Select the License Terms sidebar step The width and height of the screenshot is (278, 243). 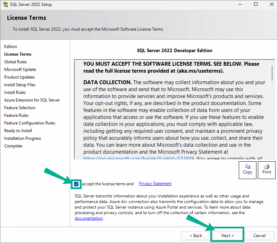coord(18,54)
